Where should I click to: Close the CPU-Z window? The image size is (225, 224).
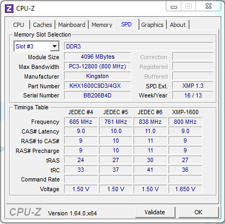208,6
